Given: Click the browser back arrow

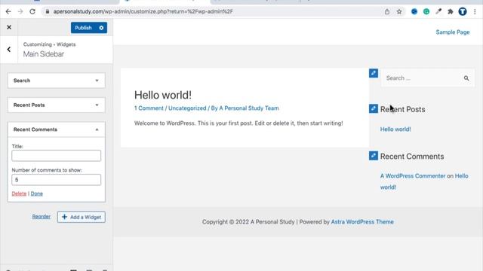Looking at the screenshot, I should 8,12.
